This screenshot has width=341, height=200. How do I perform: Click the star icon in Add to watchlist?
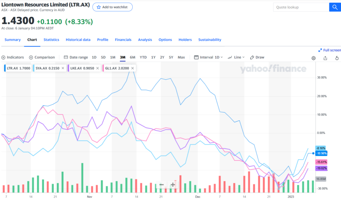click(99, 7)
